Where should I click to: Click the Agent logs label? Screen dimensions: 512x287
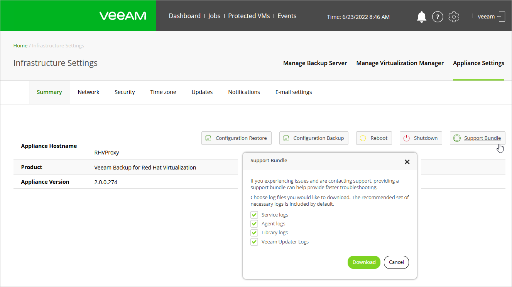point(274,224)
